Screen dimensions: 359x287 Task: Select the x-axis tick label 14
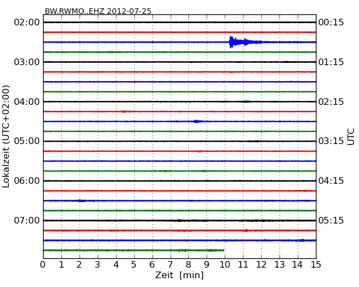pos(298,265)
